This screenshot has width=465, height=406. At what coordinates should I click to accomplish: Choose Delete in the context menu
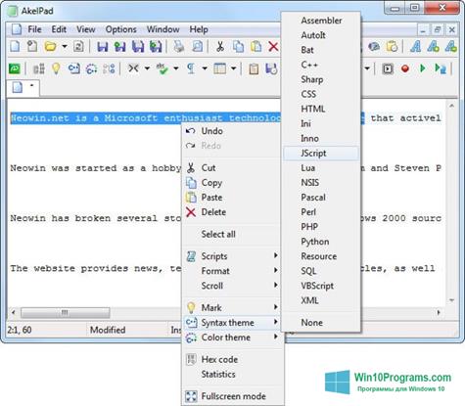[x=233, y=212]
